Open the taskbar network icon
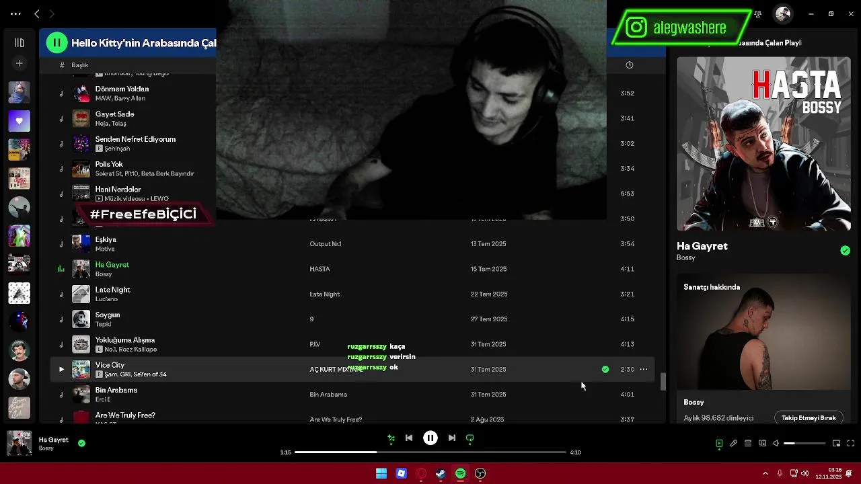This screenshot has height=484, width=861. 794,473
